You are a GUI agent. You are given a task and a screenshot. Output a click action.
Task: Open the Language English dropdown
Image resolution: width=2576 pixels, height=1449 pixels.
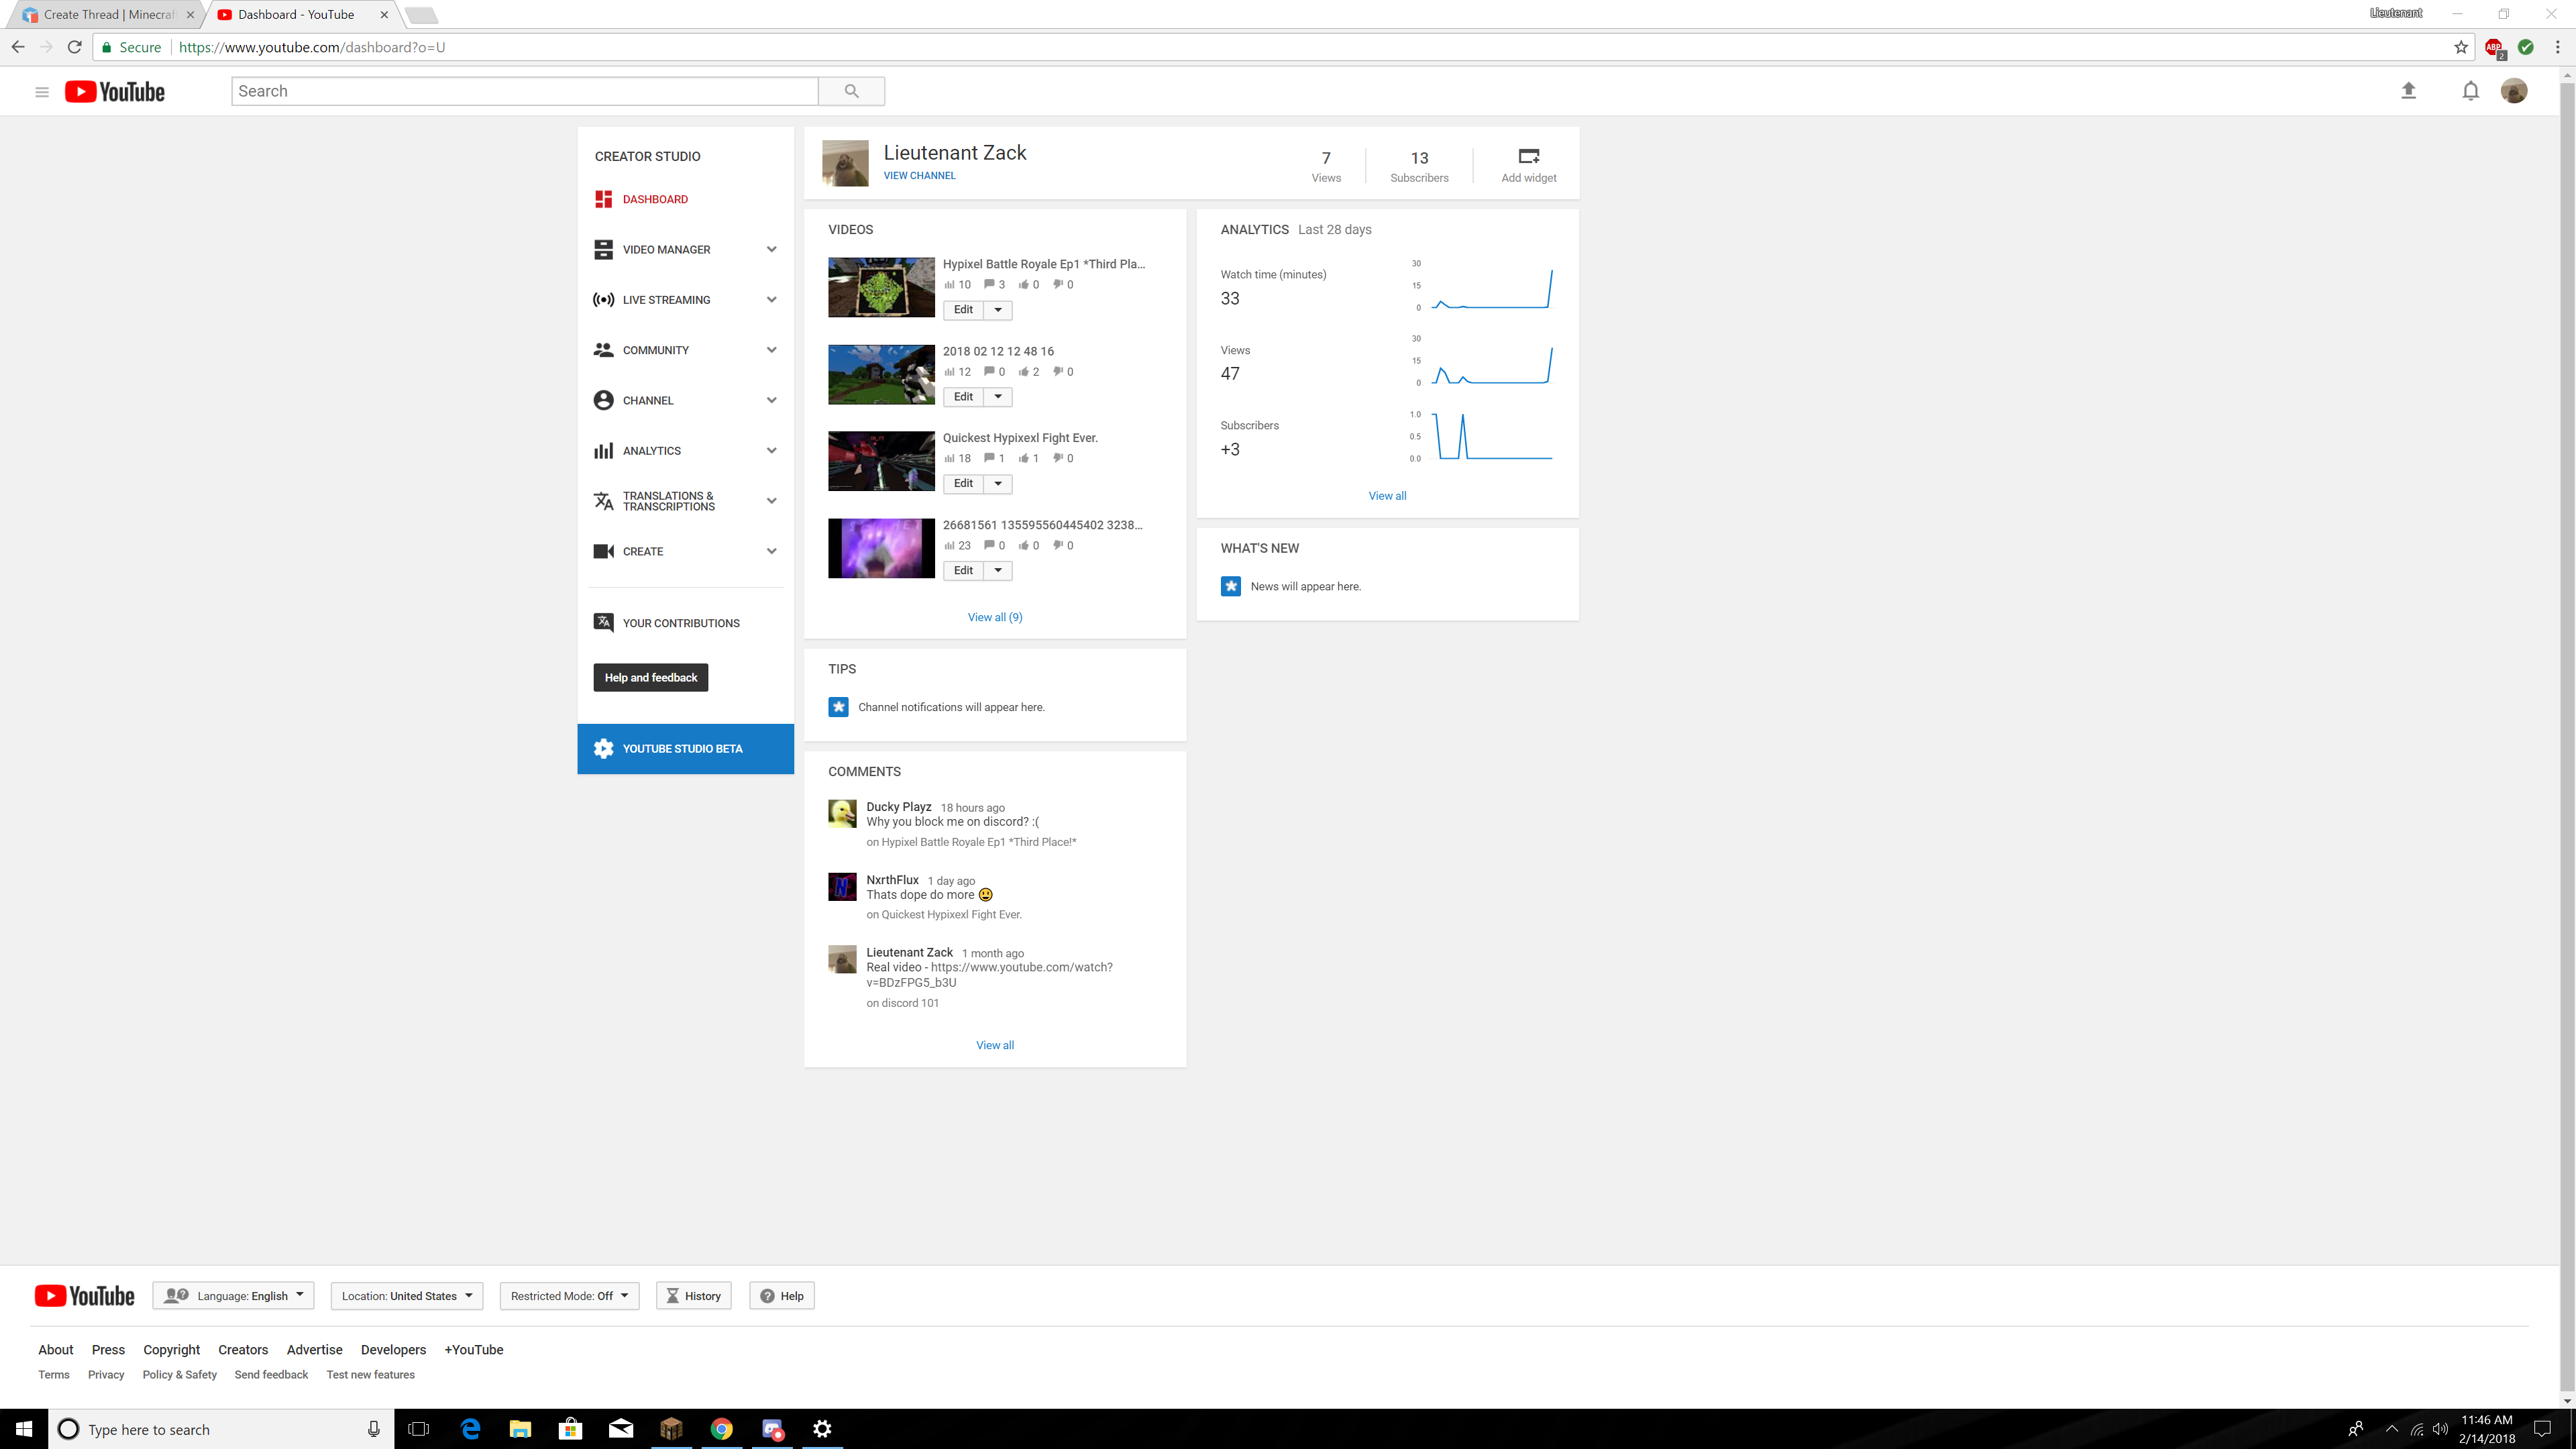pyautogui.click(x=234, y=1296)
